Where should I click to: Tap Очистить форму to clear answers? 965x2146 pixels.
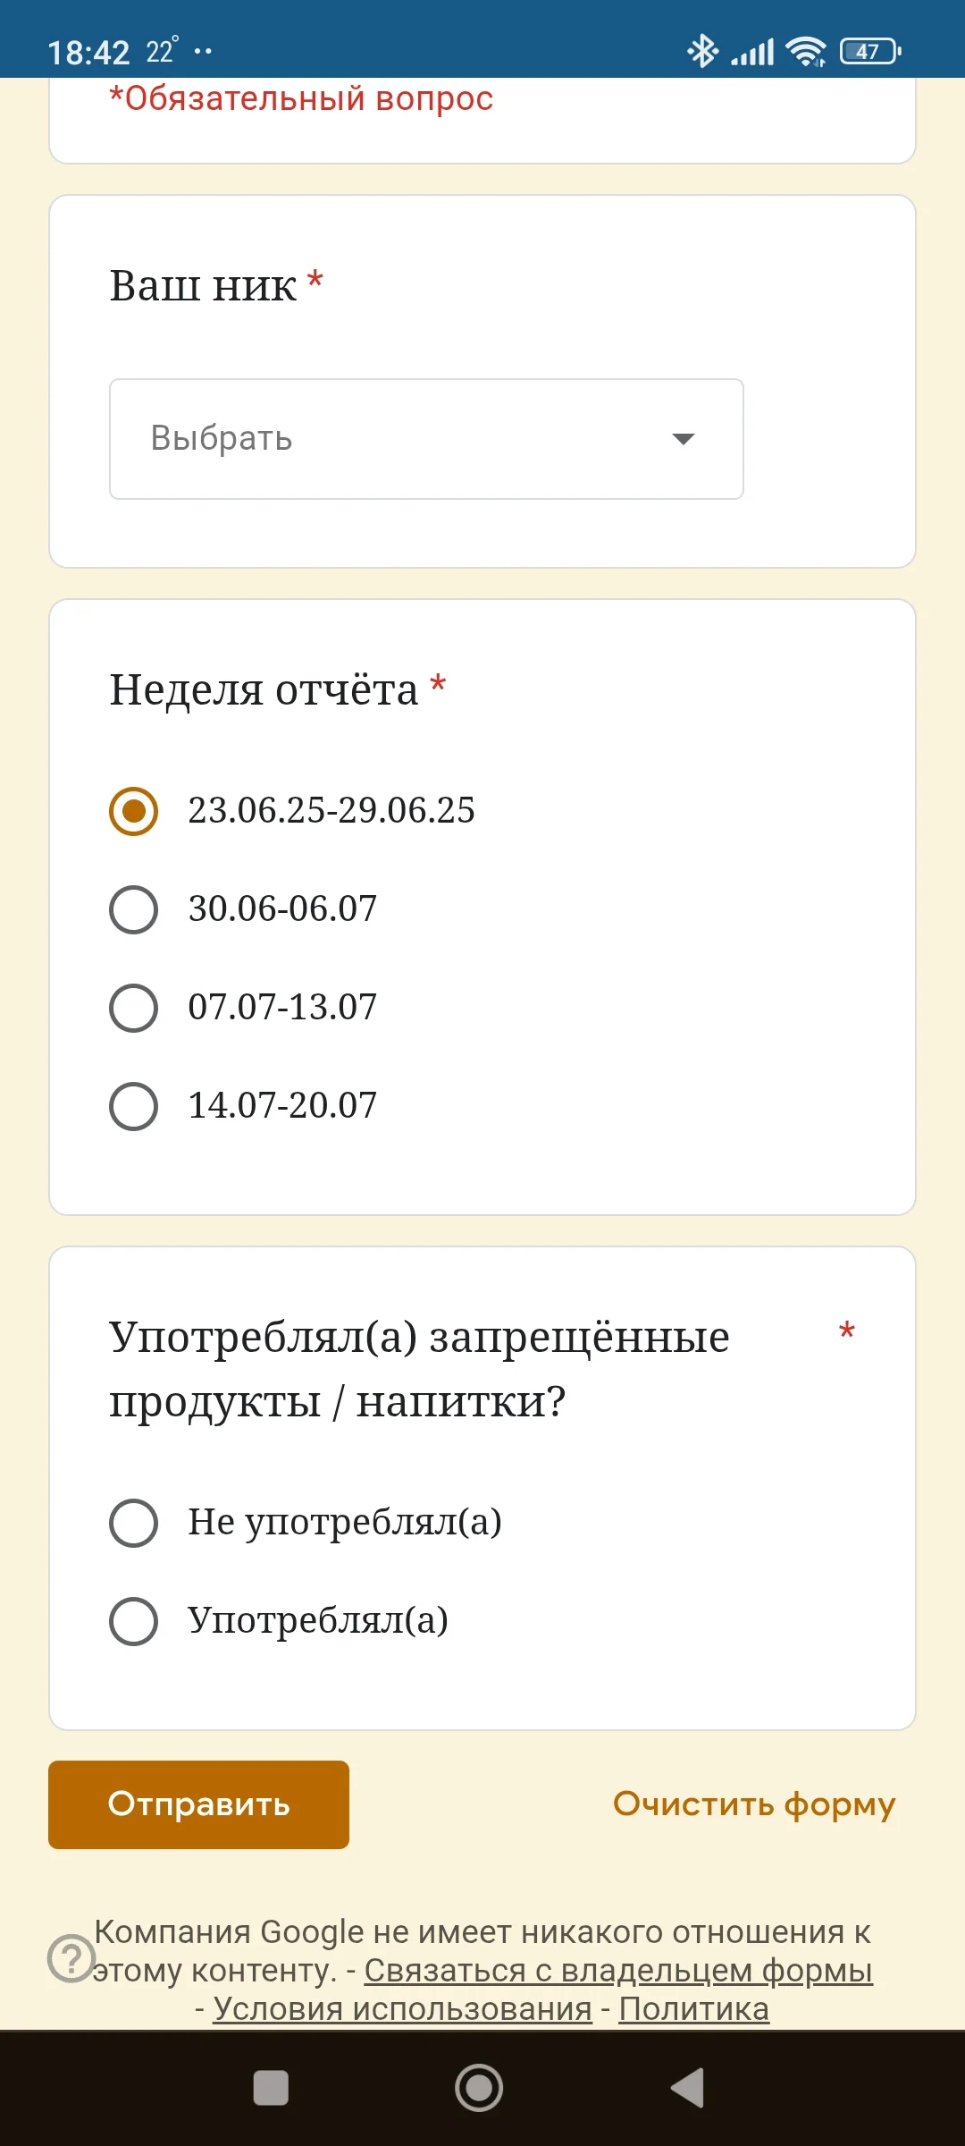753,1804
